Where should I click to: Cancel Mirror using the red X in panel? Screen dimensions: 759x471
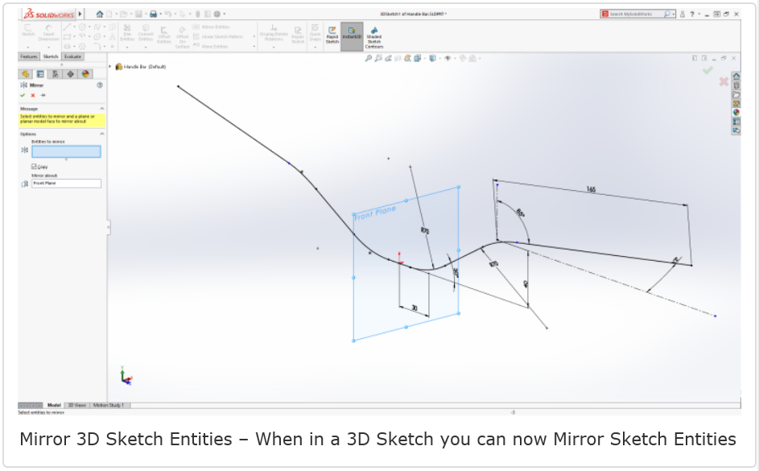[x=33, y=95]
